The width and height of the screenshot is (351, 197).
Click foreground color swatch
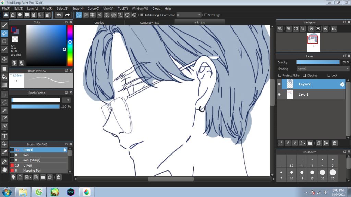click(x=14, y=29)
